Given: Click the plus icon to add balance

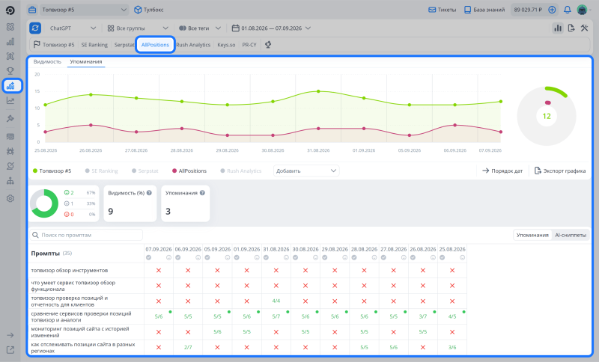Looking at the screenshot, I should click(x=552, y=10).
